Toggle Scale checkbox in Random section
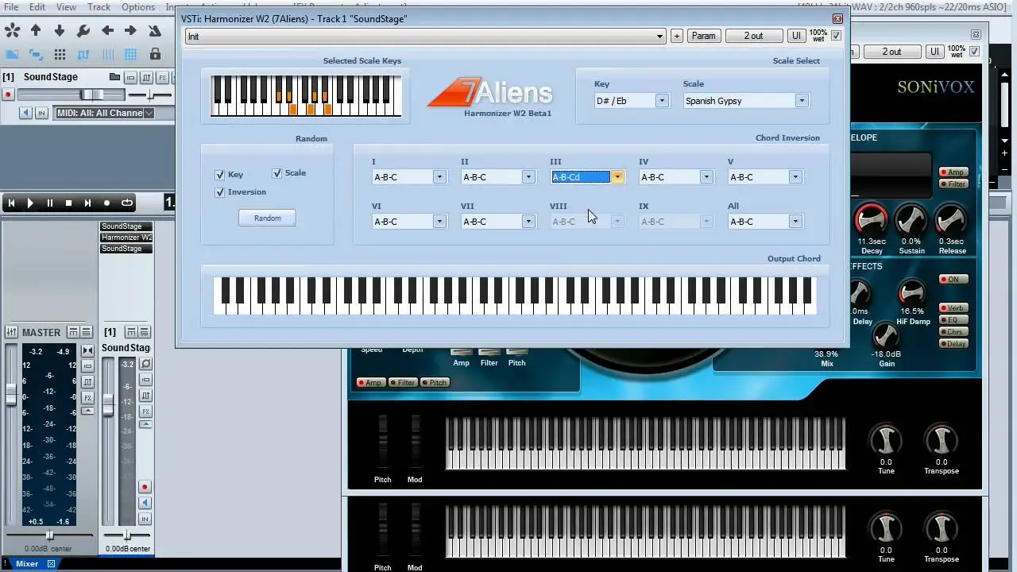Image resolution: width=1017 pixels, height=572 pixels. 276,173
